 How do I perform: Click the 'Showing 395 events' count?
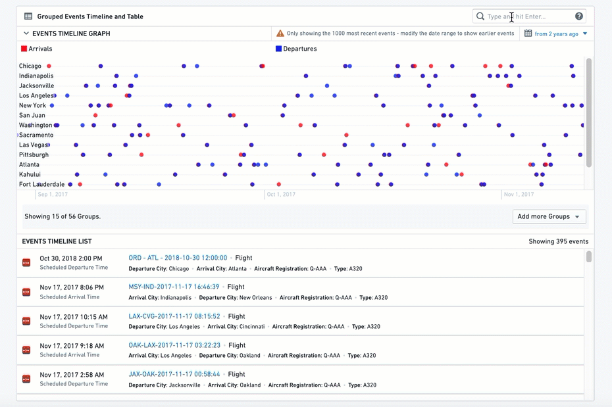point(559,241)
